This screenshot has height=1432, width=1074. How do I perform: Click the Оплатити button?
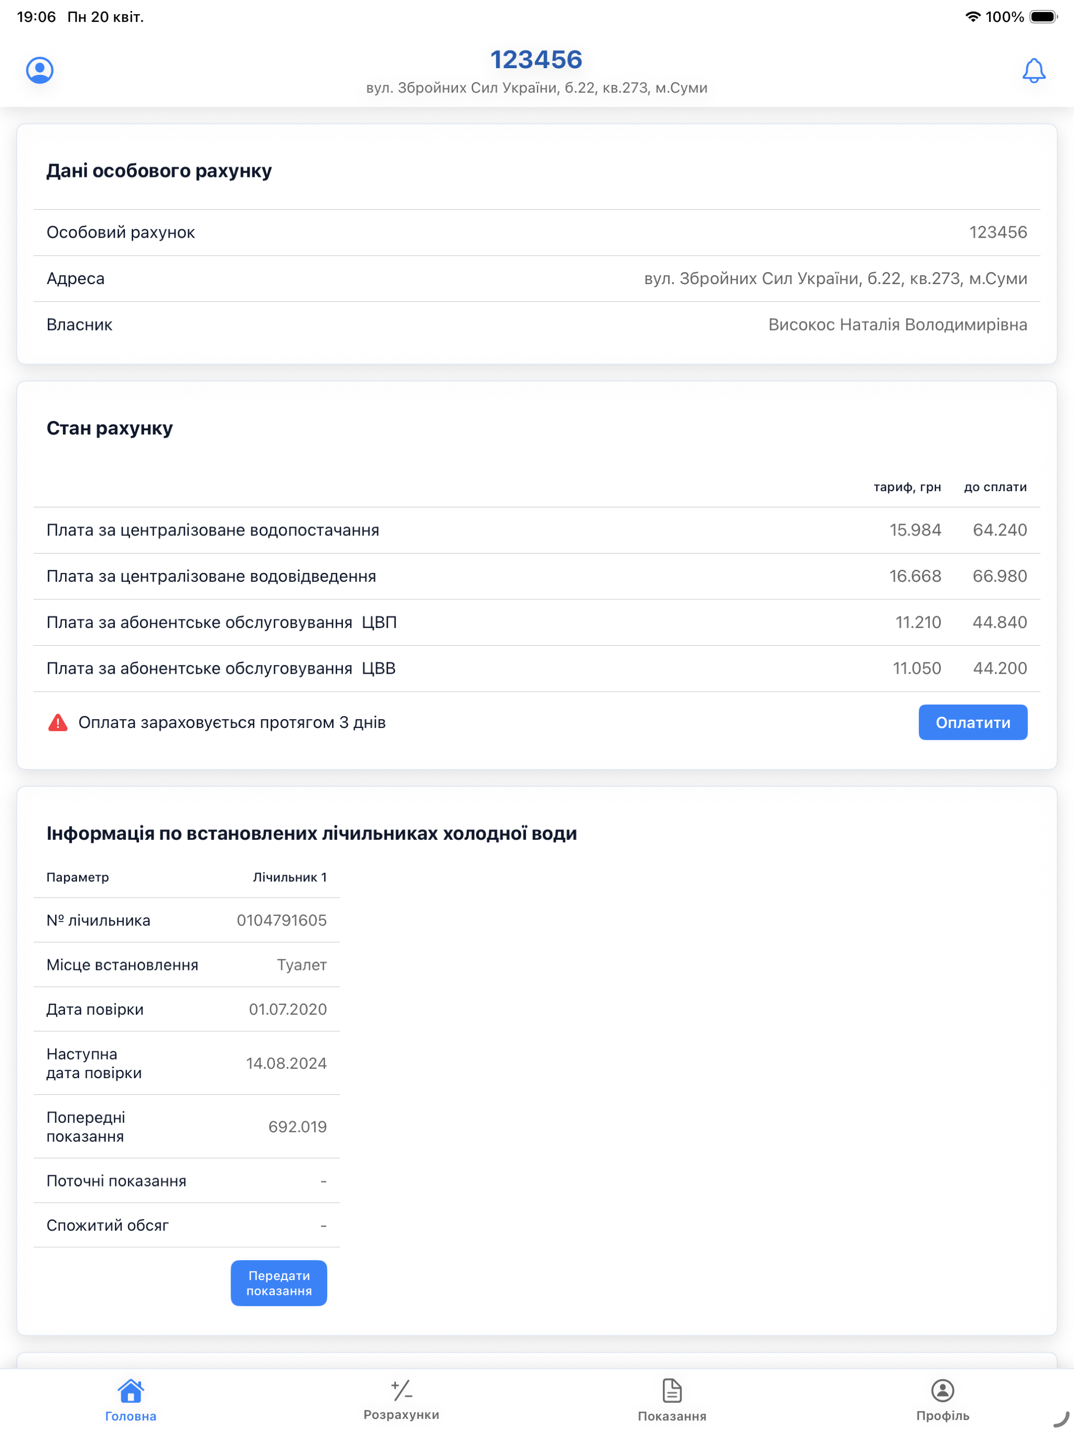coord(973,722)
